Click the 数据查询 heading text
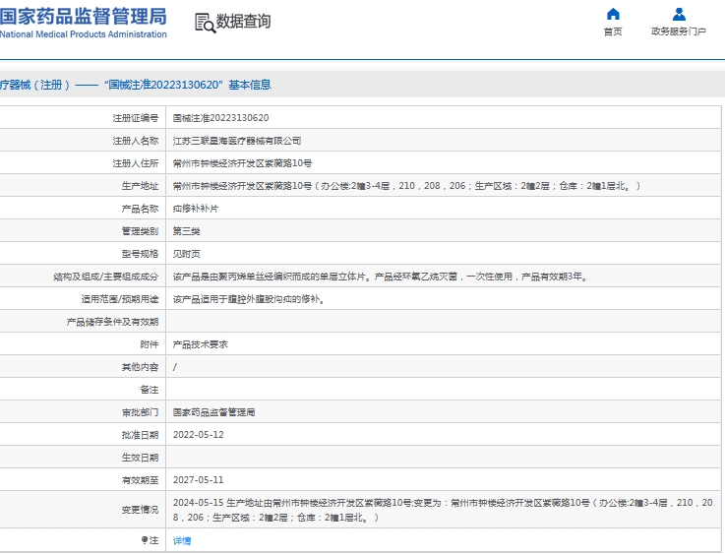 (243, 22)
